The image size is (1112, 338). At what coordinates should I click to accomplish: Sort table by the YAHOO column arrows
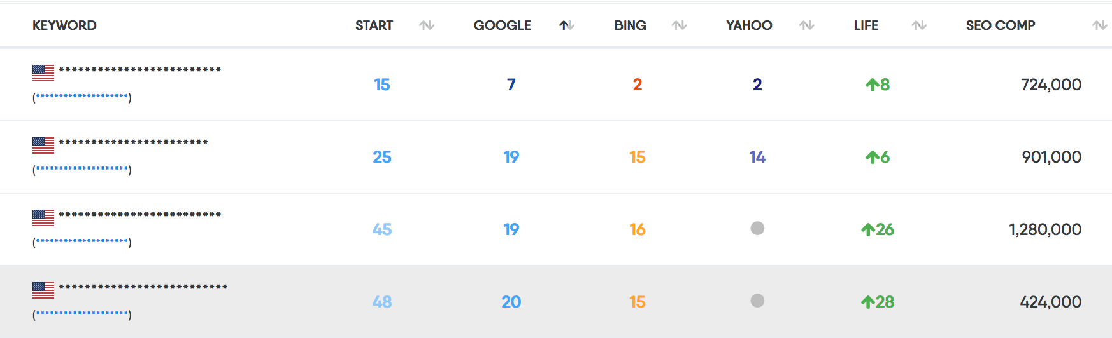tap(807, 25)
